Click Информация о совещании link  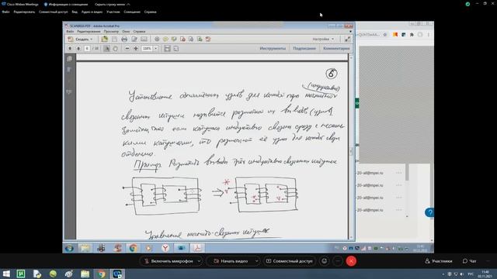[65, 5]
